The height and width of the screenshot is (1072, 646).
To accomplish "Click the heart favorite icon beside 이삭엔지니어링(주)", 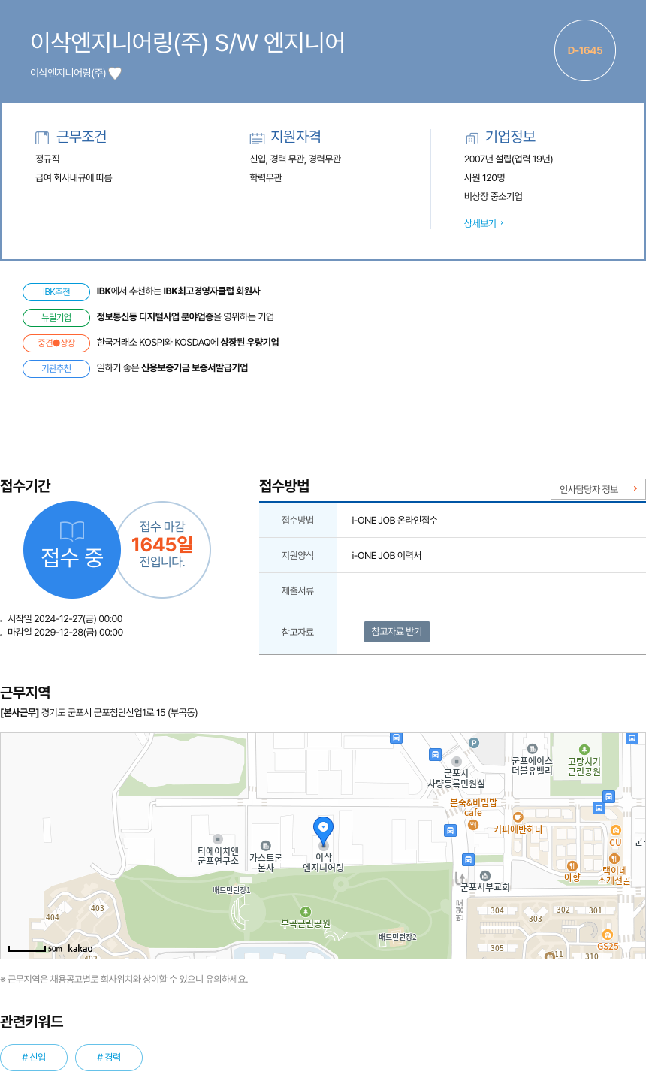I will [x=115, y=73].
